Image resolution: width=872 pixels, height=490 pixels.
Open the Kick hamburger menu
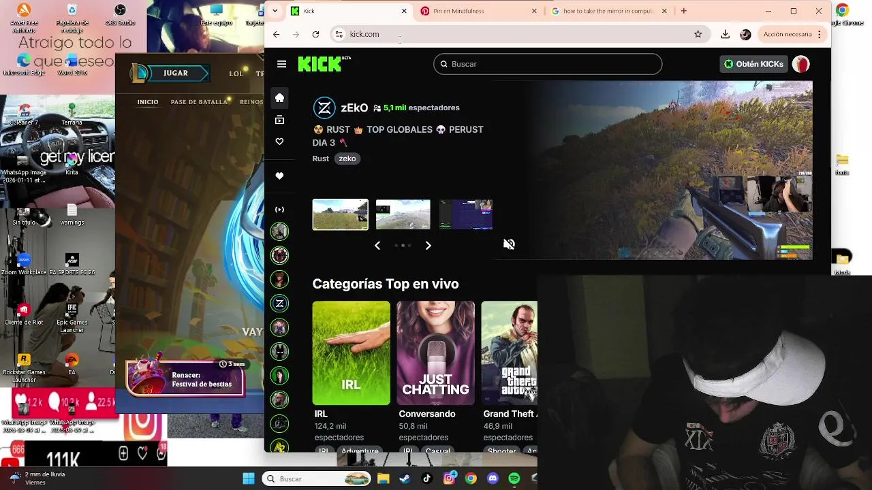click(x=281, y=64)
